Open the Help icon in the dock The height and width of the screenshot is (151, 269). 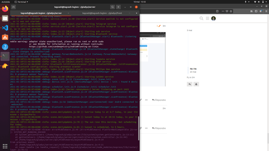(x=5, y=47)
